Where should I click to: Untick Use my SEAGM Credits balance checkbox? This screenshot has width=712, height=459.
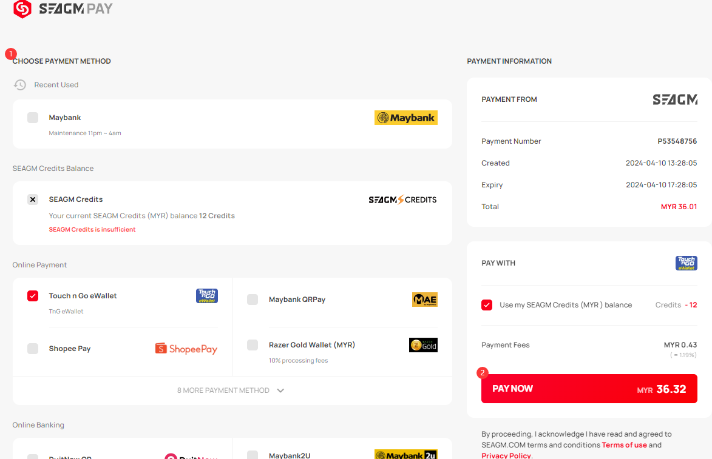(x=487, y=305)
